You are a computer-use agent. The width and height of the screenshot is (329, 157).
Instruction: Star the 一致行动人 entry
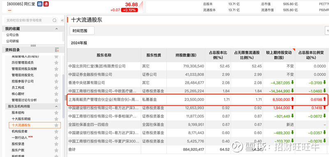56,138
